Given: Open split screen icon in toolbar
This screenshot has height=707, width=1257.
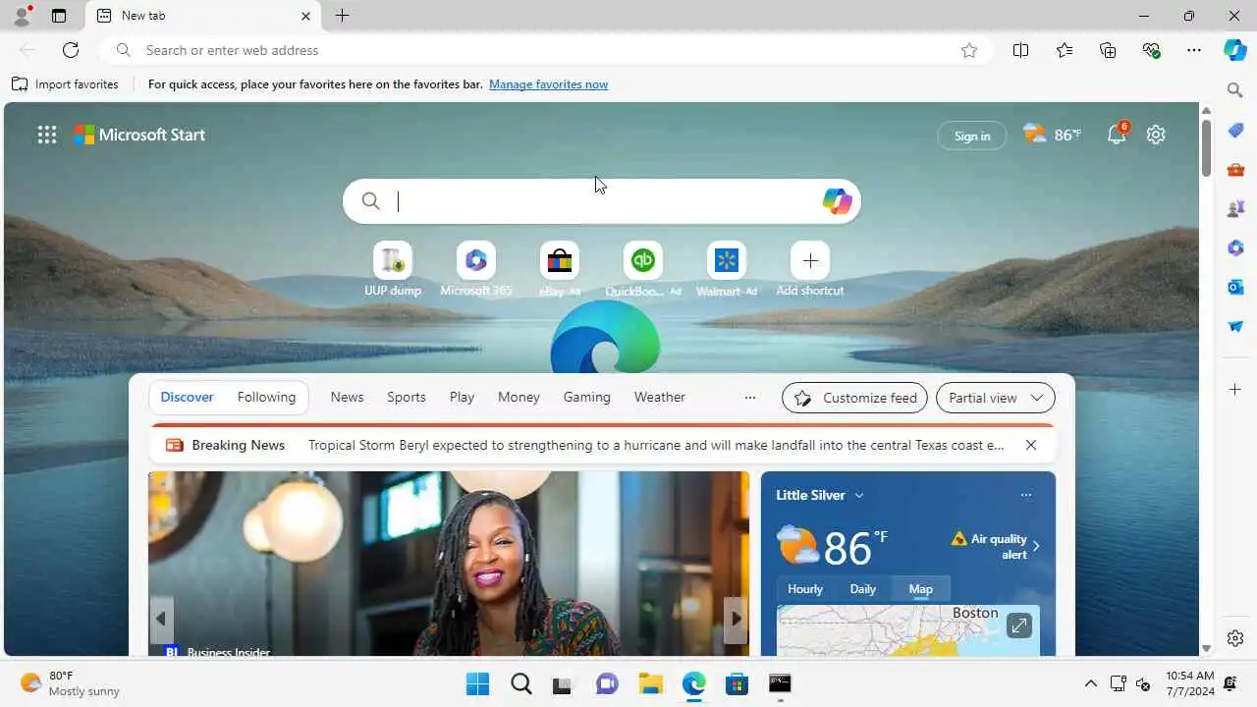Looking at the screenshot, I should point(1020,50).
